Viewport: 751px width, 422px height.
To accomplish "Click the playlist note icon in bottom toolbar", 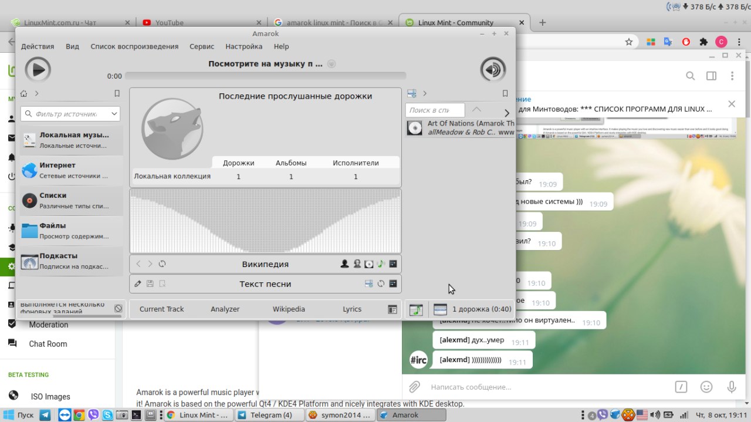I will click(x=416, y=309).
